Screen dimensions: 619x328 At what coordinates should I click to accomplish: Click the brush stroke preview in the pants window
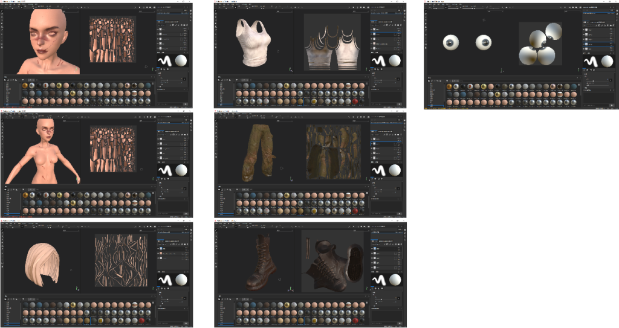pyautogui.click(x=377, y=171)
